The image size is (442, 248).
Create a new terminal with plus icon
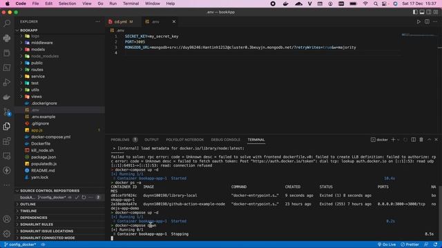(393, 140)
